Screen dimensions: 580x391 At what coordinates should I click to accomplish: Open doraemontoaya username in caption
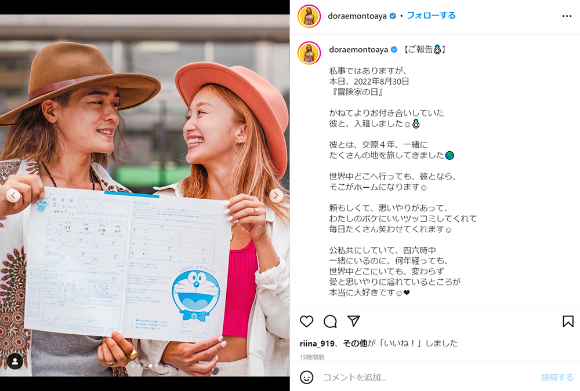pos(358,49)
